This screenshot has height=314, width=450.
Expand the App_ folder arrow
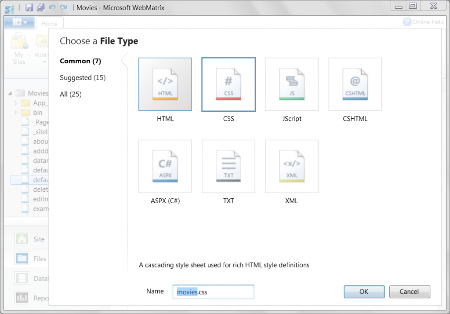(x=16, y=103)
